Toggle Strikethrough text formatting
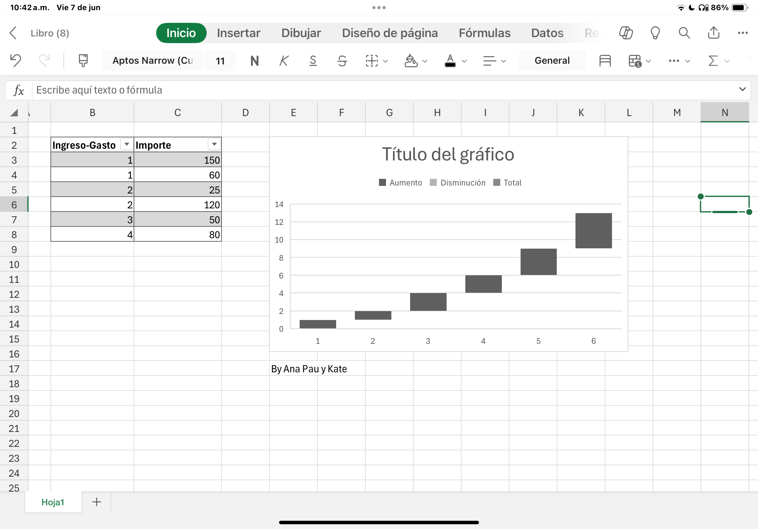The width and height of the screenshot is (758, 529). [x=342, y=61]
